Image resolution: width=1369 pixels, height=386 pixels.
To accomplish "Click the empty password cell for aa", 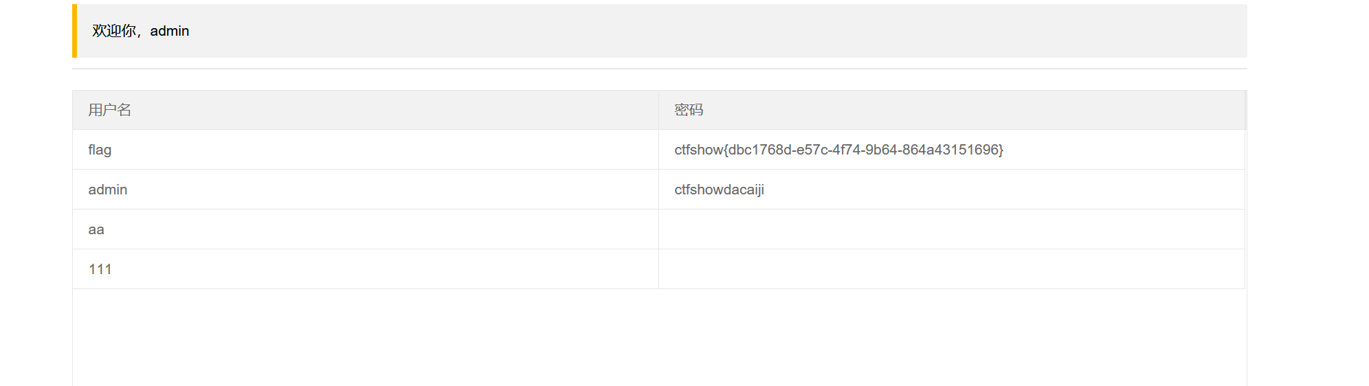I will click(x=951, y=229).
